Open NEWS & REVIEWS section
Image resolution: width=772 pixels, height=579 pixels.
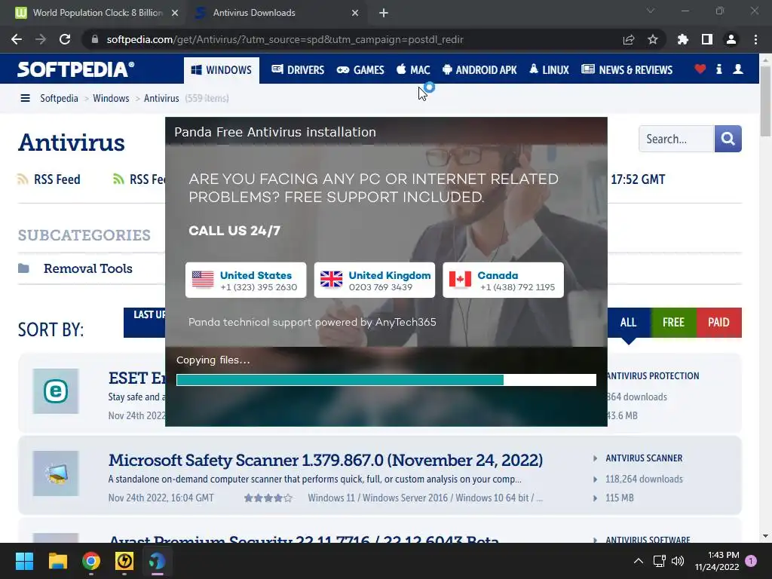click(x=626, y=70)
